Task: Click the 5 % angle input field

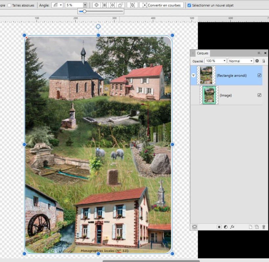Action: (x=74, y=5)
